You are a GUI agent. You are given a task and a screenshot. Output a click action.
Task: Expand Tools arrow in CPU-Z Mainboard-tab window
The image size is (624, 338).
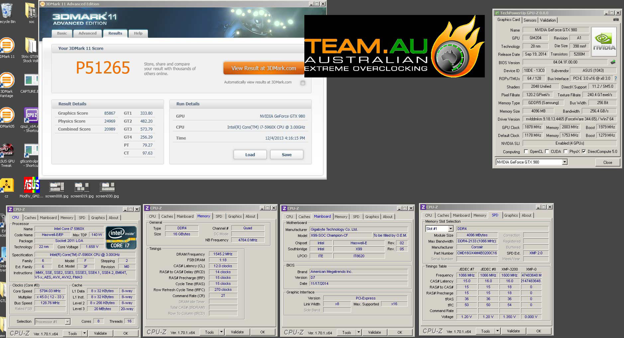pos(359,332)
